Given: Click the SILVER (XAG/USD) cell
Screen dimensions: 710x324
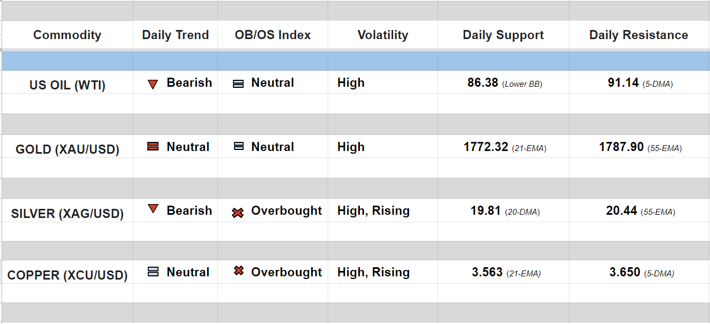Looking at the screenshot, I should pos(67,214).
